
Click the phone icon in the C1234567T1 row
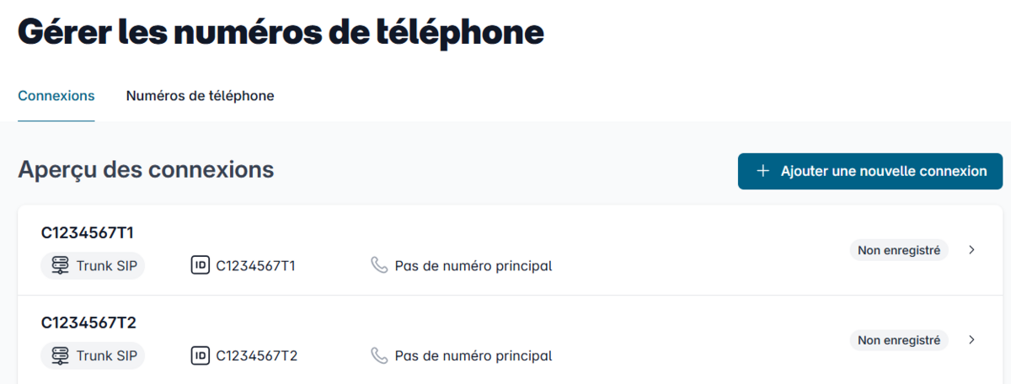click(x=379, y=266)
